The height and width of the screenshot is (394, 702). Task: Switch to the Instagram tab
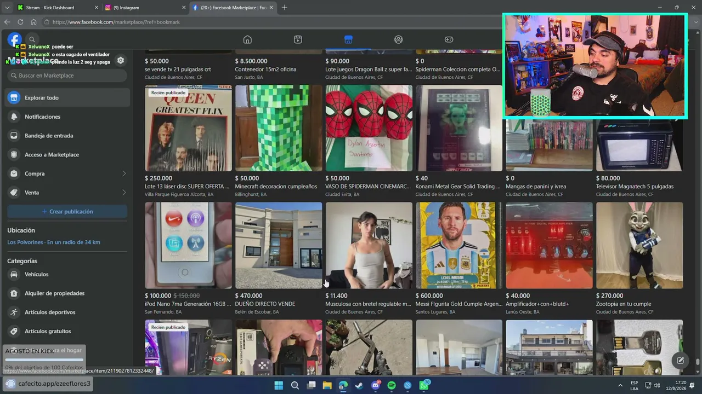145,8
